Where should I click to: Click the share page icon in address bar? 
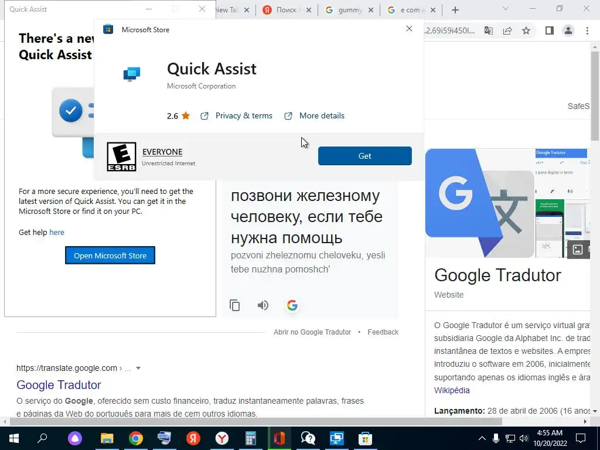coord(507,30)
